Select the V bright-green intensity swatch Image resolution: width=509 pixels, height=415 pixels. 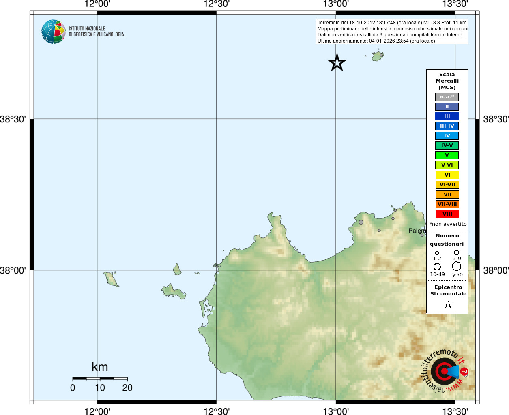click(447, 155)
